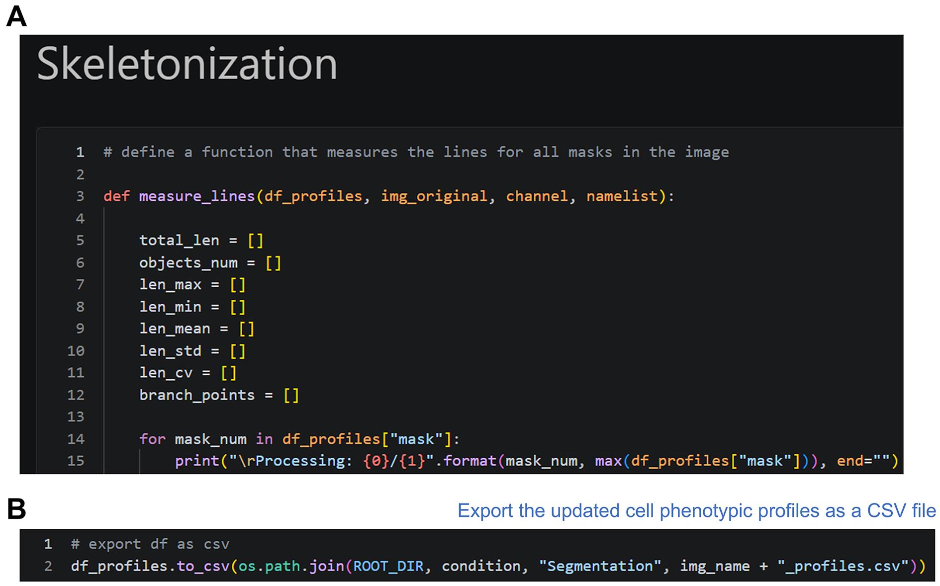The height and width of the screenshot is (586, 940).
Task: Click the export df as csv comment
Action: pos(150,544)
